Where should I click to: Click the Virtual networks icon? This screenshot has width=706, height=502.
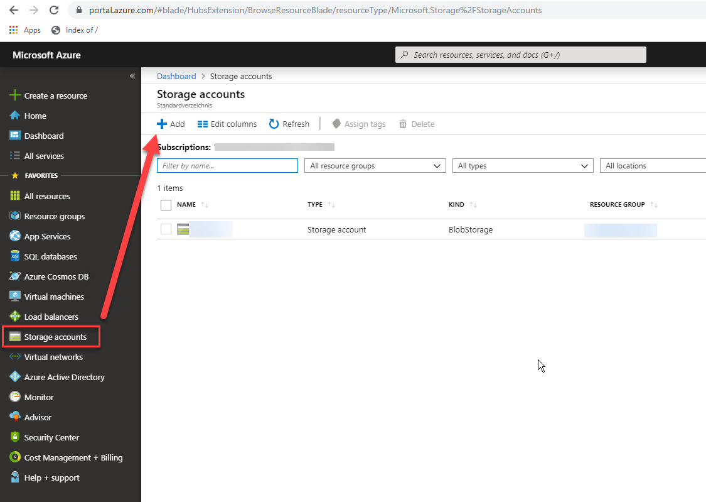click(x=15, y=356)
